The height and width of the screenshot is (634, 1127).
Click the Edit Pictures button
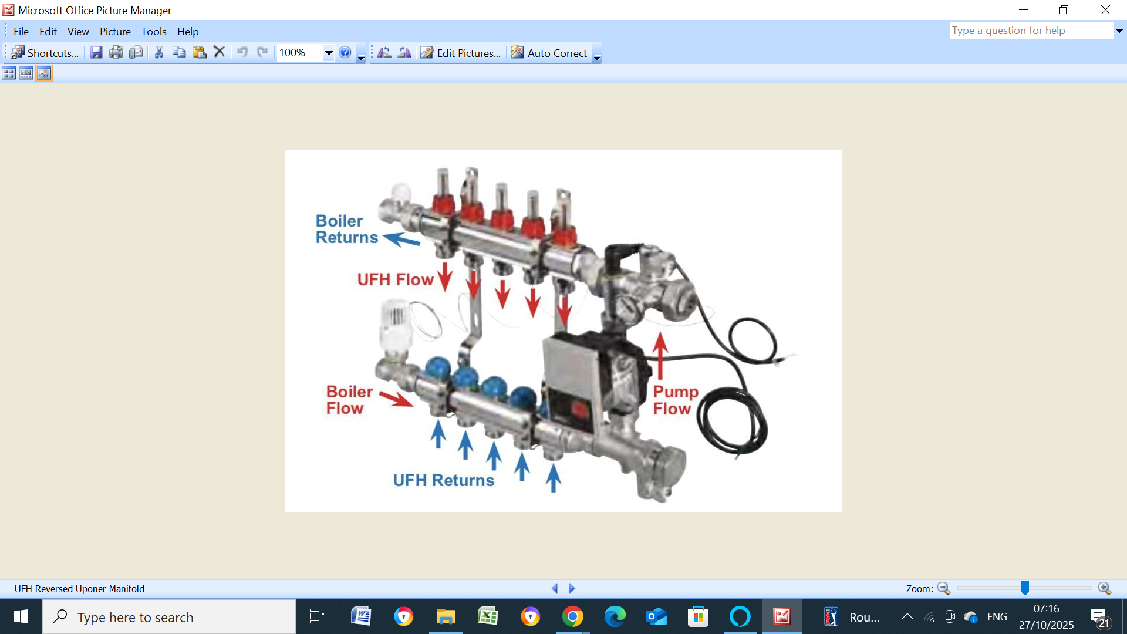coord(461,53)
